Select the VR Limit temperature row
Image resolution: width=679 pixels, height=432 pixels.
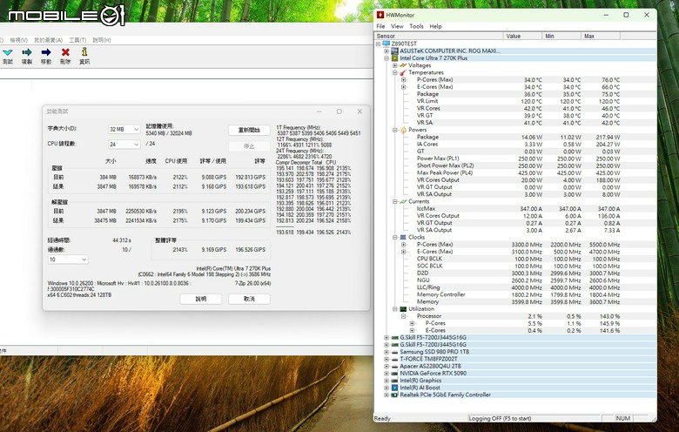point(515,101)
